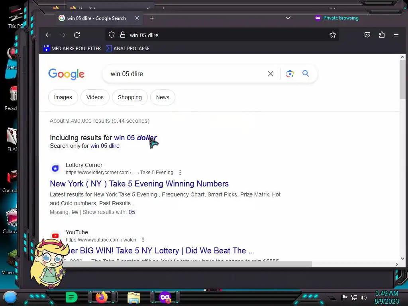The width and height of the screenshot is (408, 306).
Task: Click the youtube.com watch URL breadcrumb
Action: [101, 239]
